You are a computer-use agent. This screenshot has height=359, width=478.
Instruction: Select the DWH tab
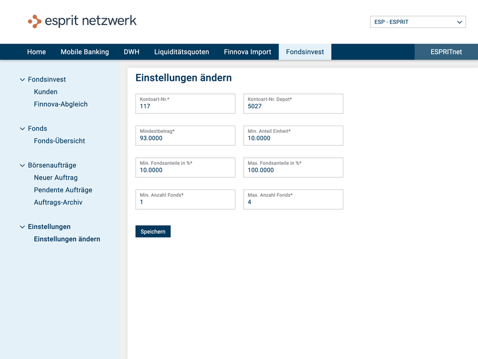[131, 51]
